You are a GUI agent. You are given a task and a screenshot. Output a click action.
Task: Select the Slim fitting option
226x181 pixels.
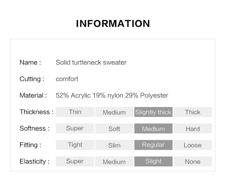114,145
